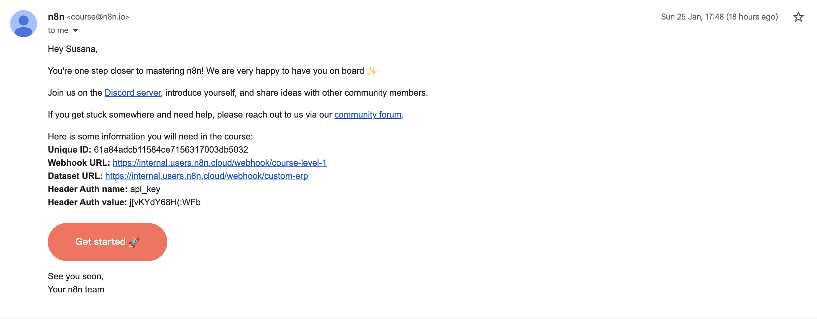The height and width of the screenshot is (319, 817).
Task: Click the "See you soon," closing line
Action: coord(76,276)
